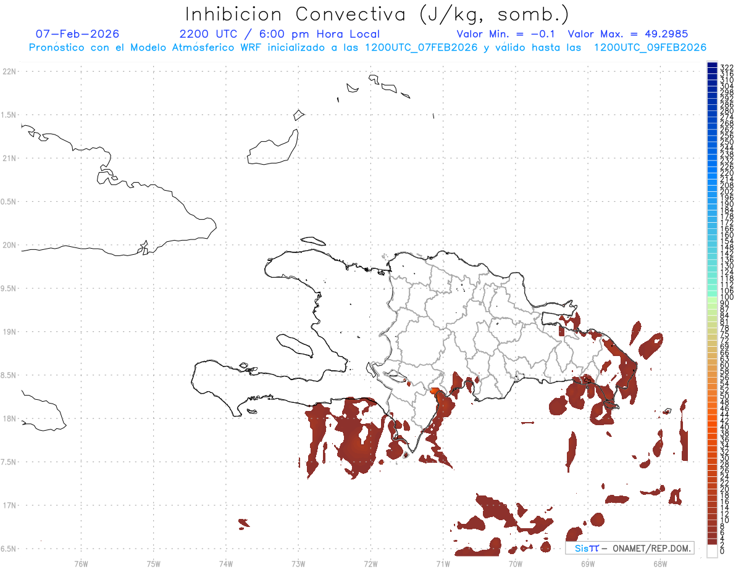Click the "73W" longitude label
The image size is (741, 572).
tap(298, 563)
